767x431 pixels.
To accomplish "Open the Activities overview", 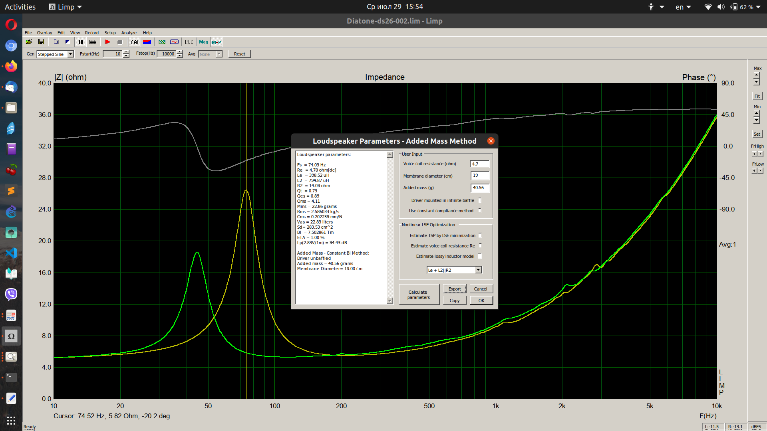I will [20, 7].
